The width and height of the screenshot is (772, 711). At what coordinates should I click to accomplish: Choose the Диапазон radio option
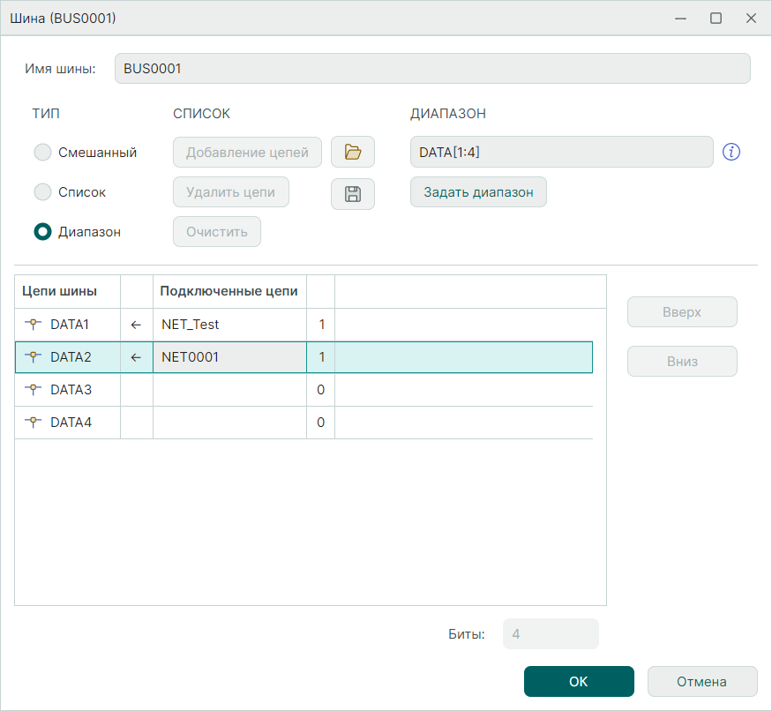tap(42, 232)
